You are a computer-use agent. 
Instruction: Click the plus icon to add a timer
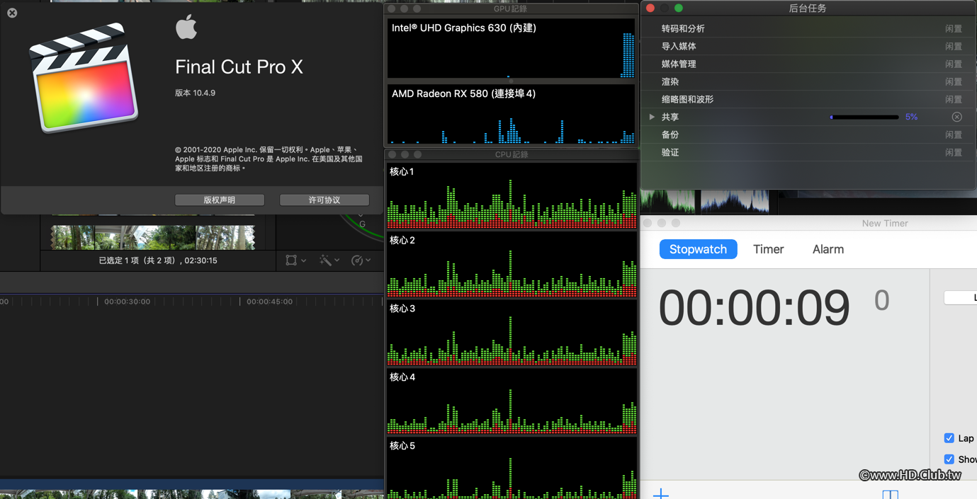click(660, 493)
